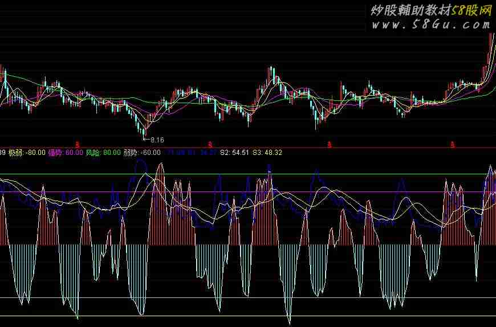Click the 强势 60.00 indicator label
This screenshot has height=327, width=496.
point(66,153)
